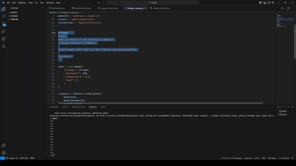Switch to the textgen-bedrock.py tab
296x166 pixels.
pos(109,8)
